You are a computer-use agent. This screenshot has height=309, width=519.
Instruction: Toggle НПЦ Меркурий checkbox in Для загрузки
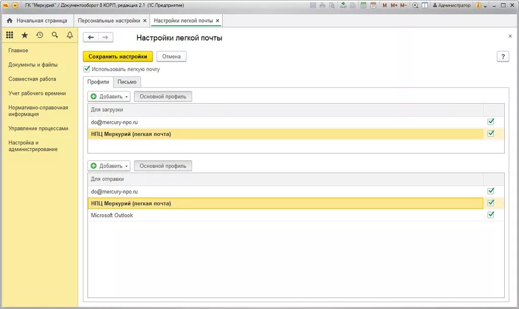pos(491,133)
